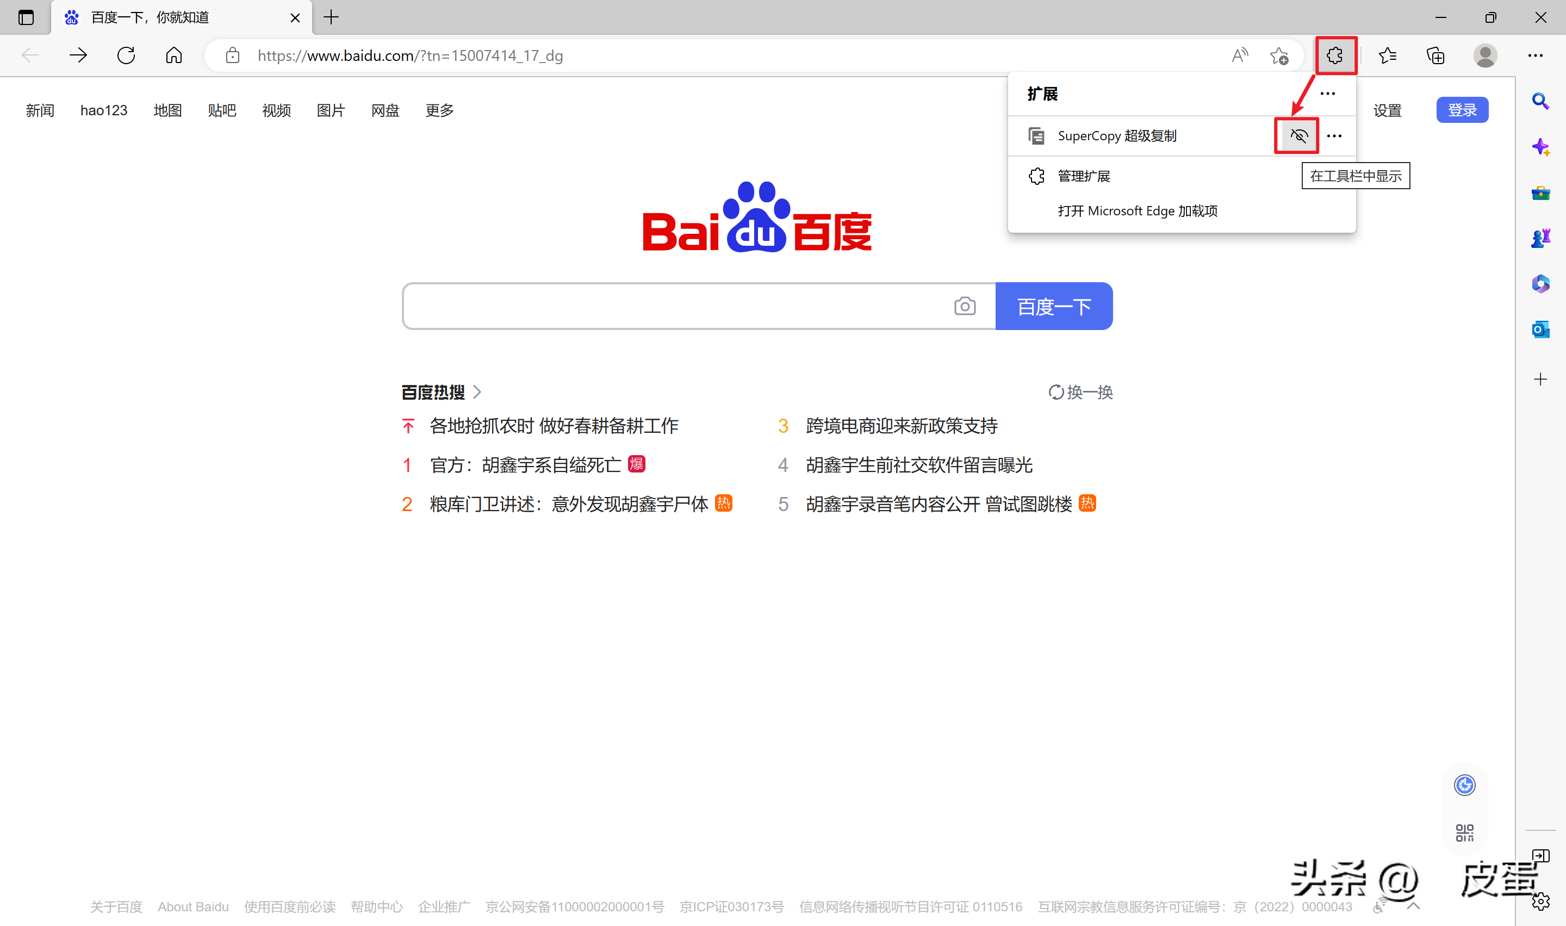The width and height of the screenshot is (1566, 926).
Task: Open 使用百度前必读 footer link
Action: 289,906
